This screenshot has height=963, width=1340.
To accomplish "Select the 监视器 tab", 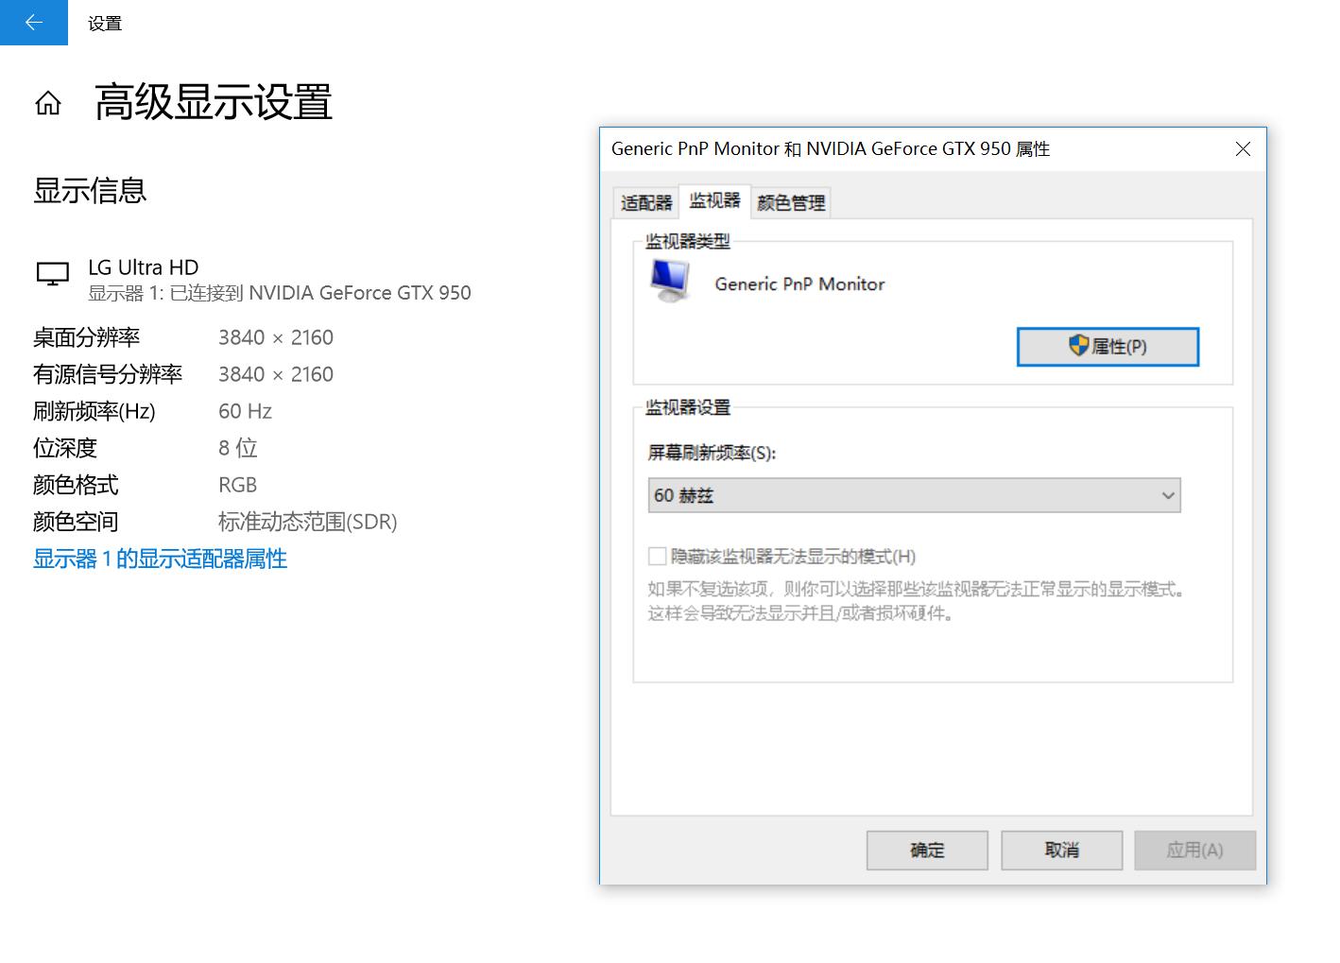I will [714, 200].
